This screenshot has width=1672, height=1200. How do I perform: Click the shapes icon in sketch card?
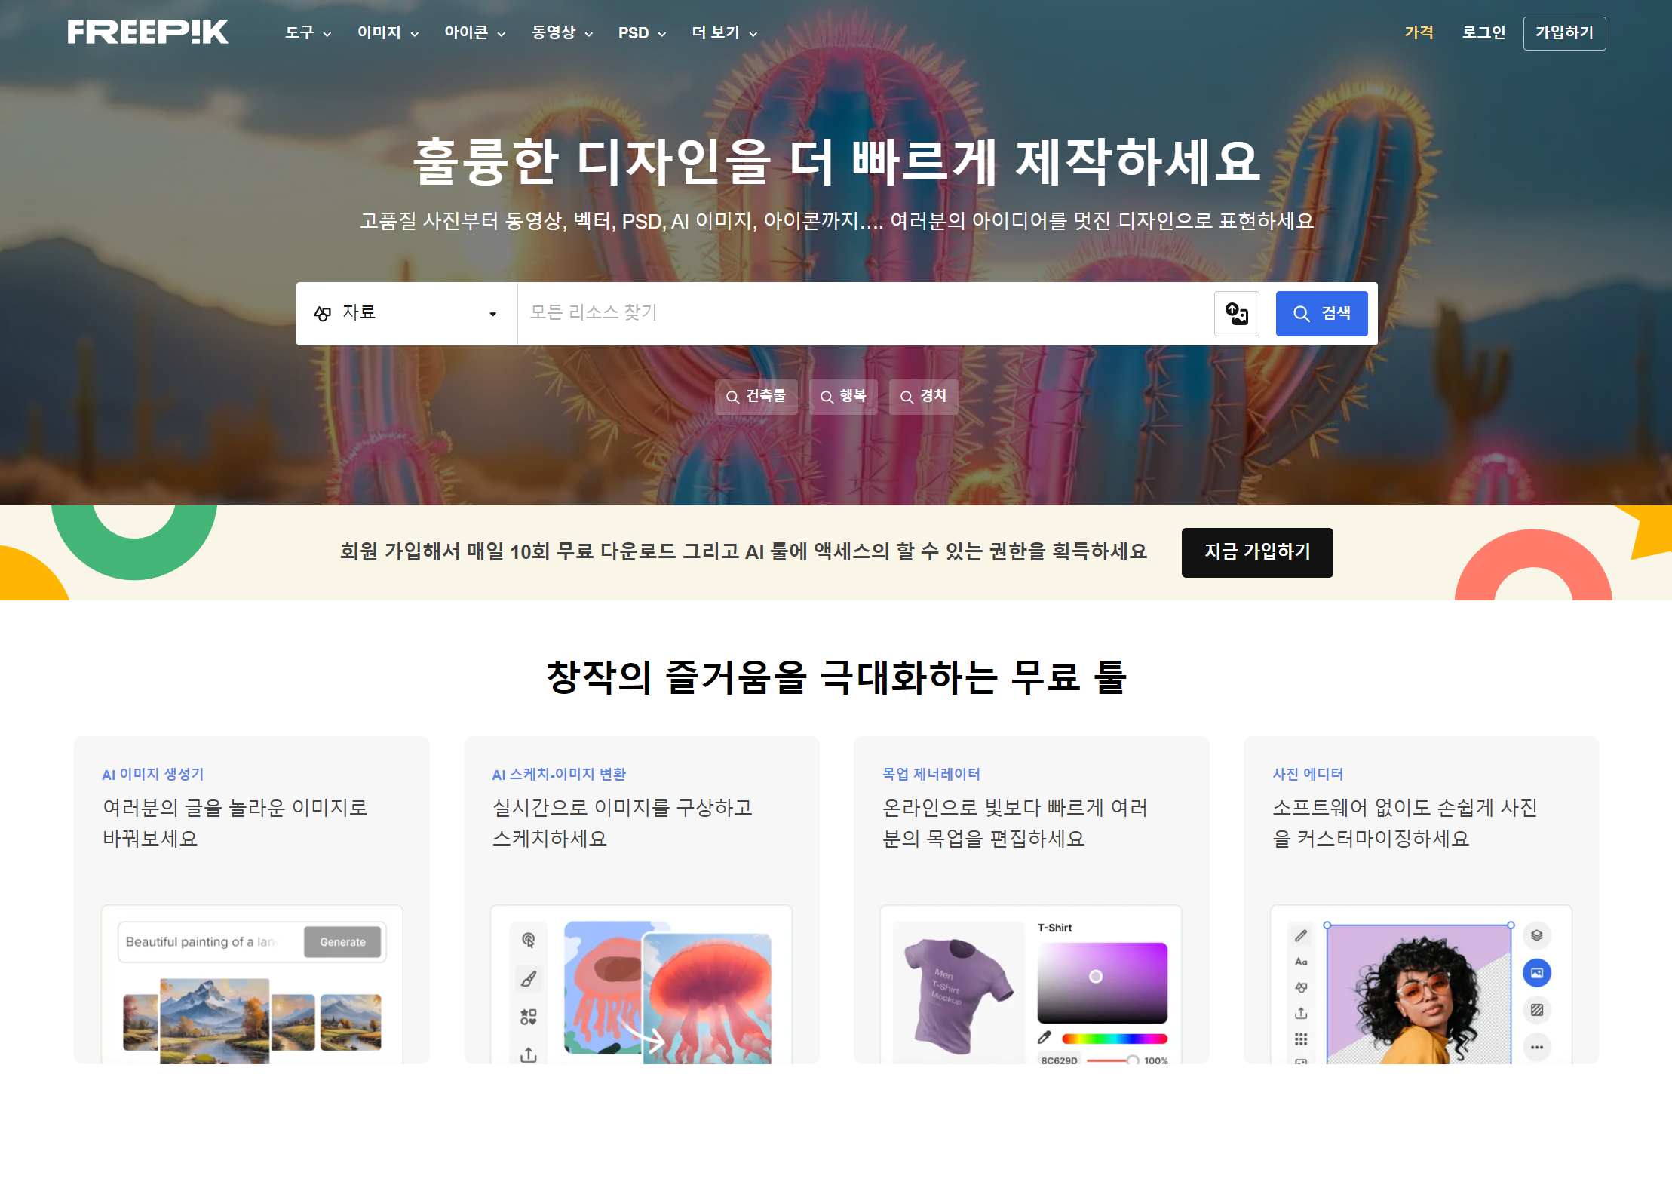[529, 1017]
